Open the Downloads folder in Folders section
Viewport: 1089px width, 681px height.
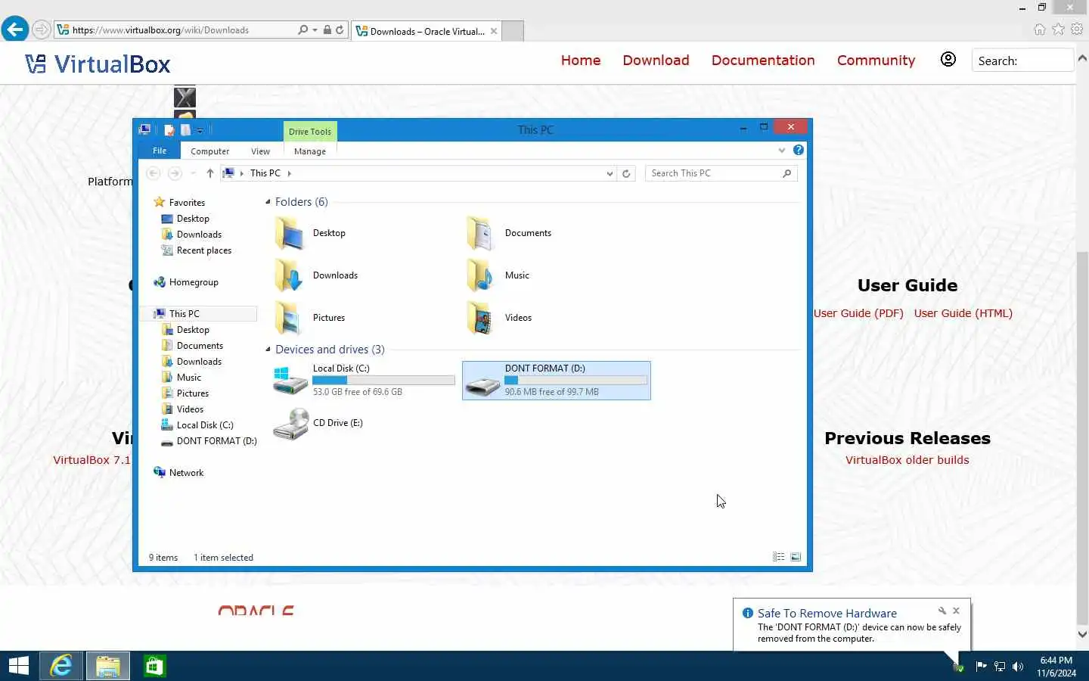tap(289, 275)
